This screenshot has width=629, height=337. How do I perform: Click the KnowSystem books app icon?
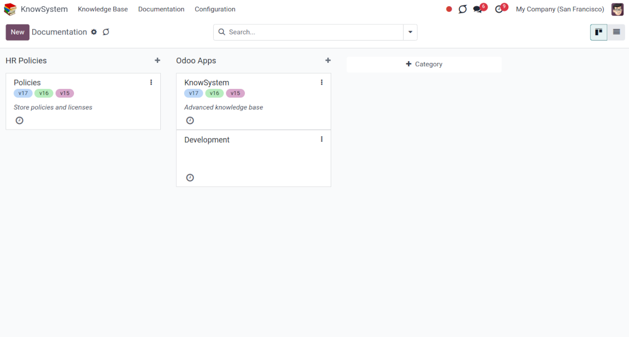coord(10,9)
